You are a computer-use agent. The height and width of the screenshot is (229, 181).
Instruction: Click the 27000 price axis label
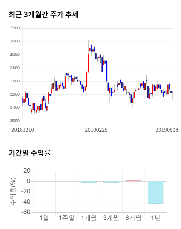click(x=15, y=28)
